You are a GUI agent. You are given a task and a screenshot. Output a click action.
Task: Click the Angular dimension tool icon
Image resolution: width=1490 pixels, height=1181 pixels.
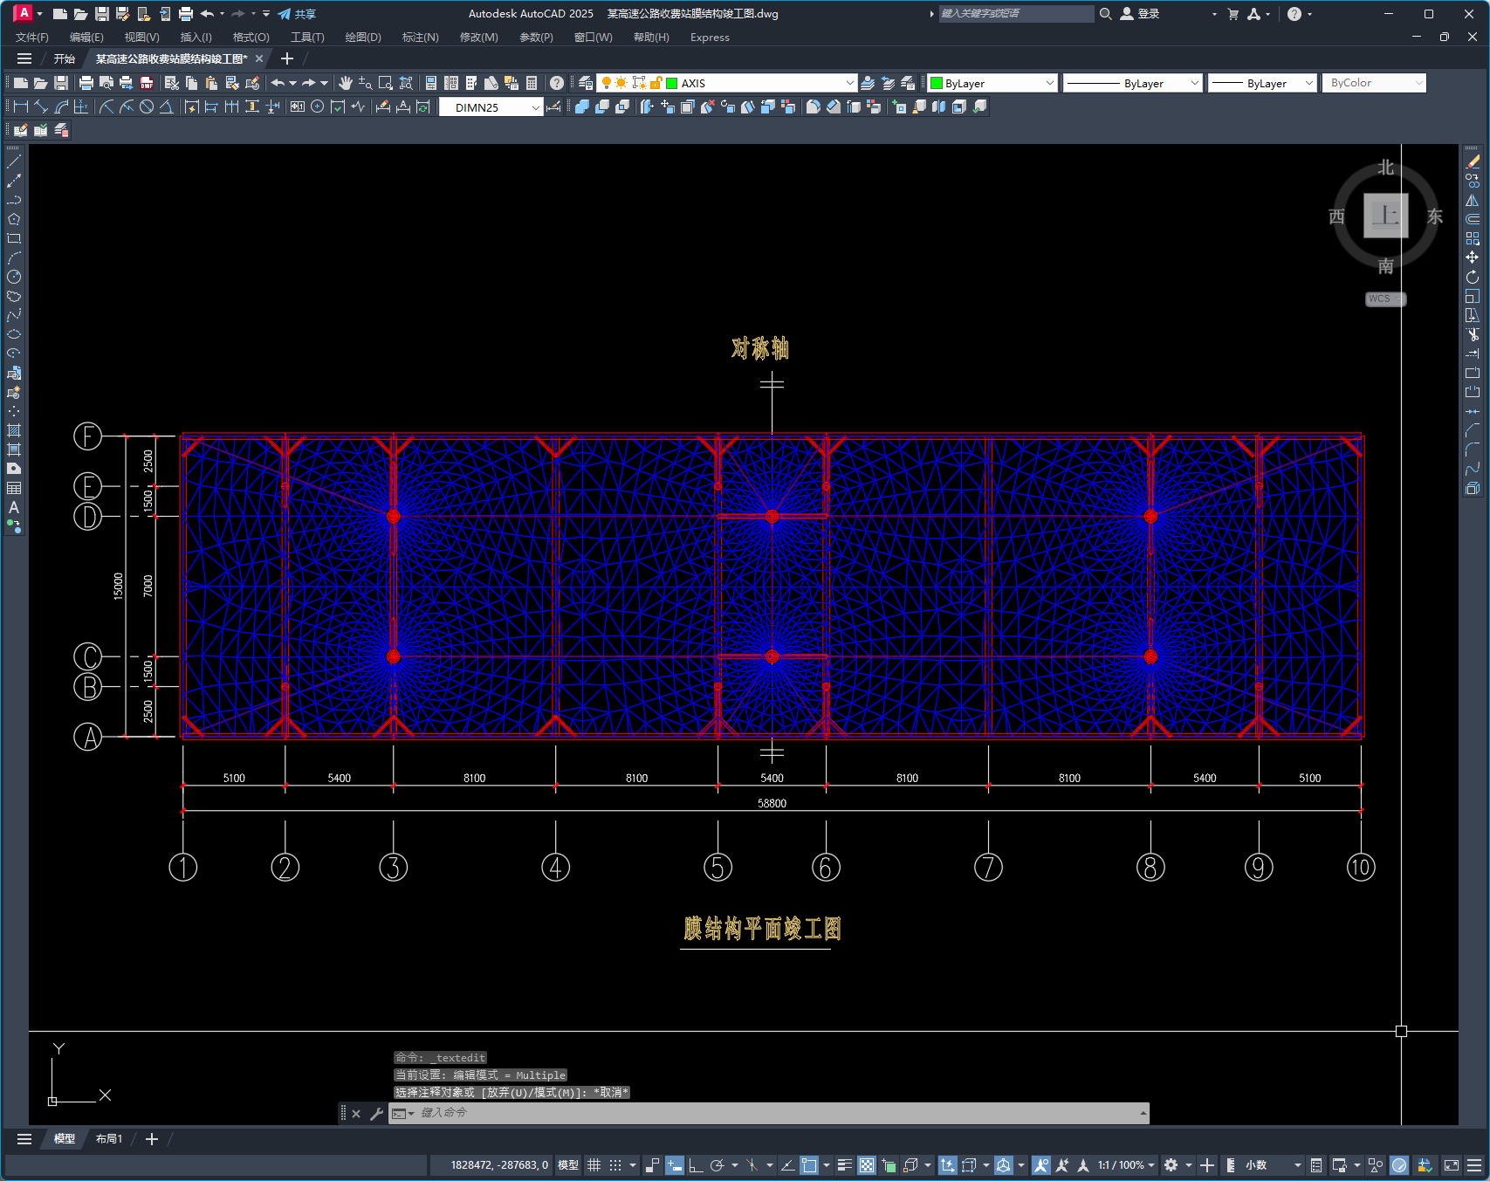point(166,106)
